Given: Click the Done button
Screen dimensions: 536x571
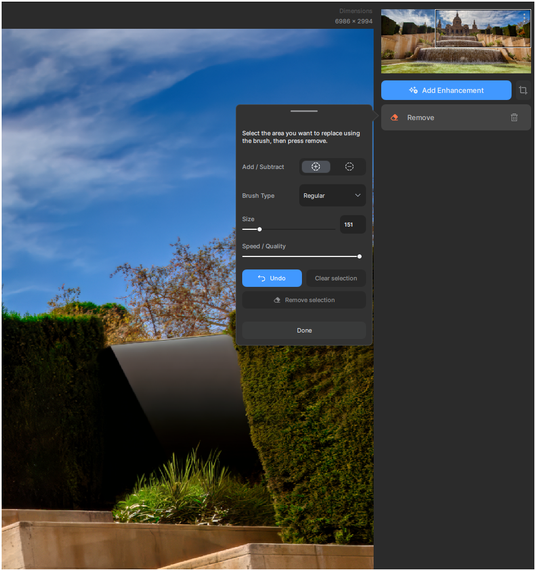Looking at the screenshot, I should pos(304,330).
